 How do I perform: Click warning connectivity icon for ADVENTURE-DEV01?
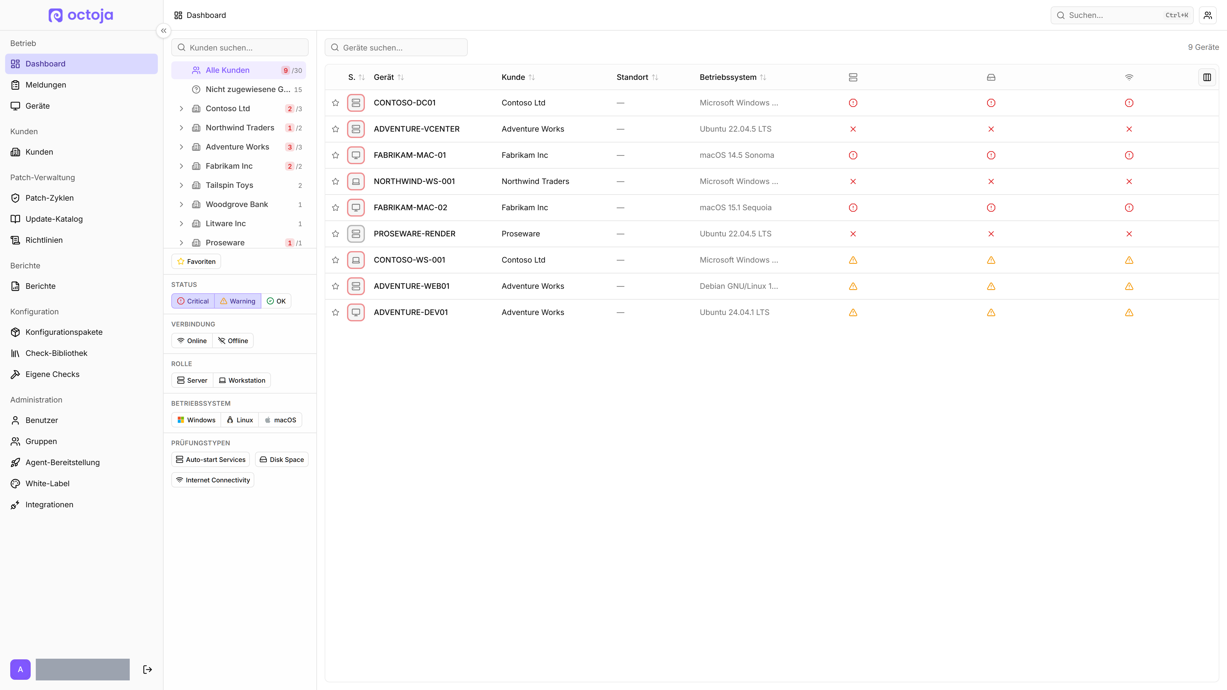[1129, 312]
